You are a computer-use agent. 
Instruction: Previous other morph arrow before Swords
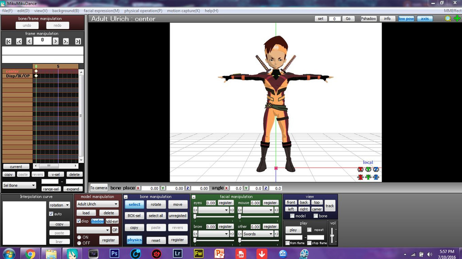click(x=240, y=234)
